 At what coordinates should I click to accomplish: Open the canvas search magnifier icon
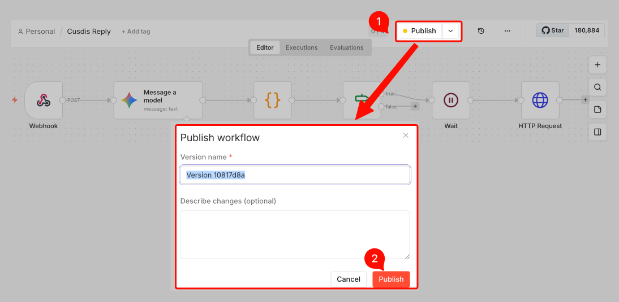[597, 87]
